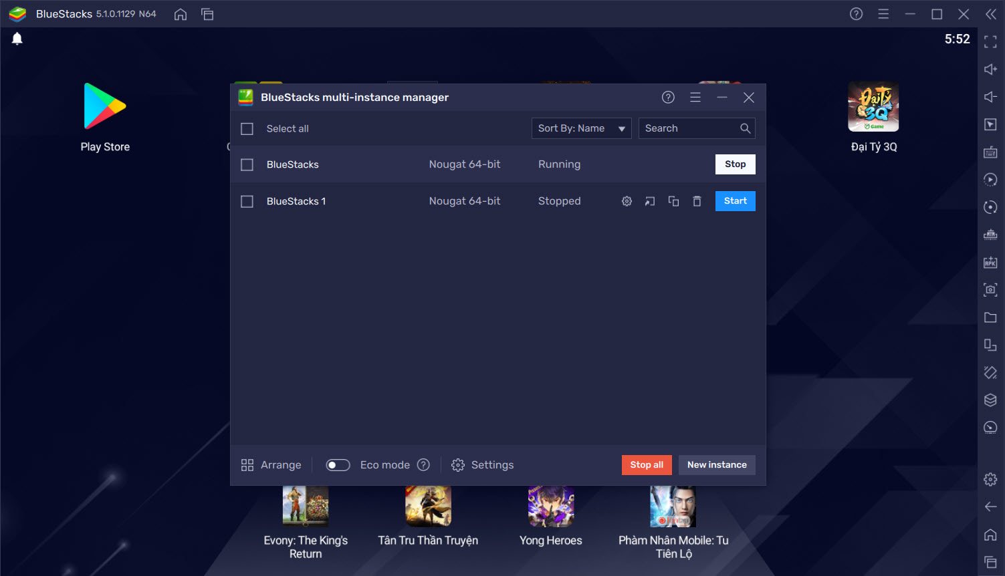This screenshot has width=1005, height=576.
Task: Open multi-instance manager hamburger menu
Action: point(695,98)
